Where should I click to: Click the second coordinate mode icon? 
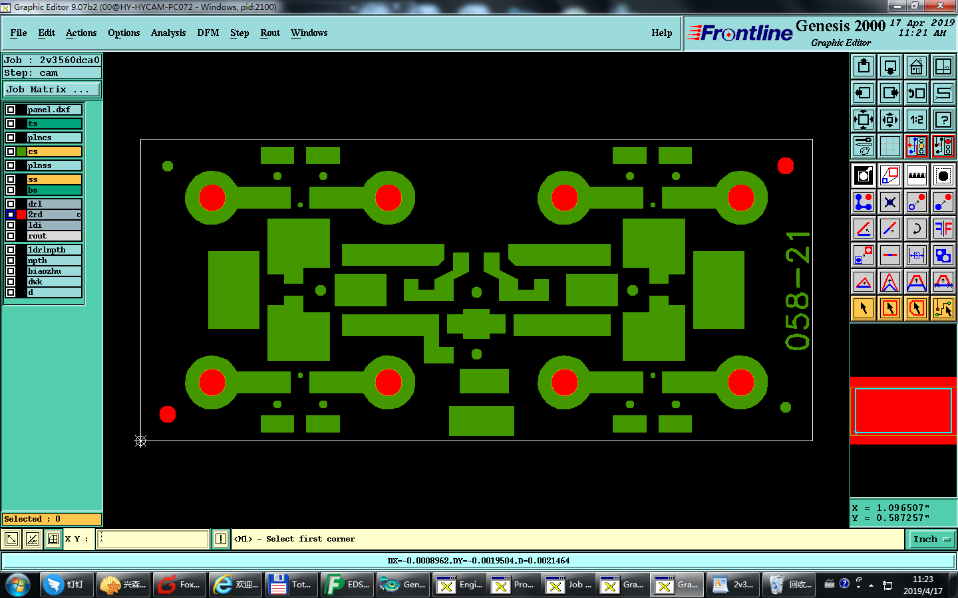[x=33, y=539]
